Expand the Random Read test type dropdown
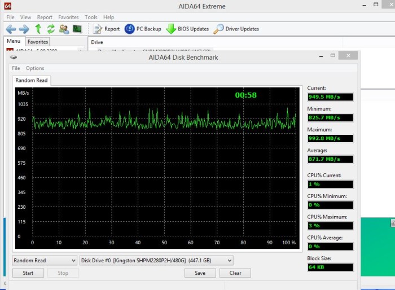This screenshot has width=395, height=290. [45, 260]
